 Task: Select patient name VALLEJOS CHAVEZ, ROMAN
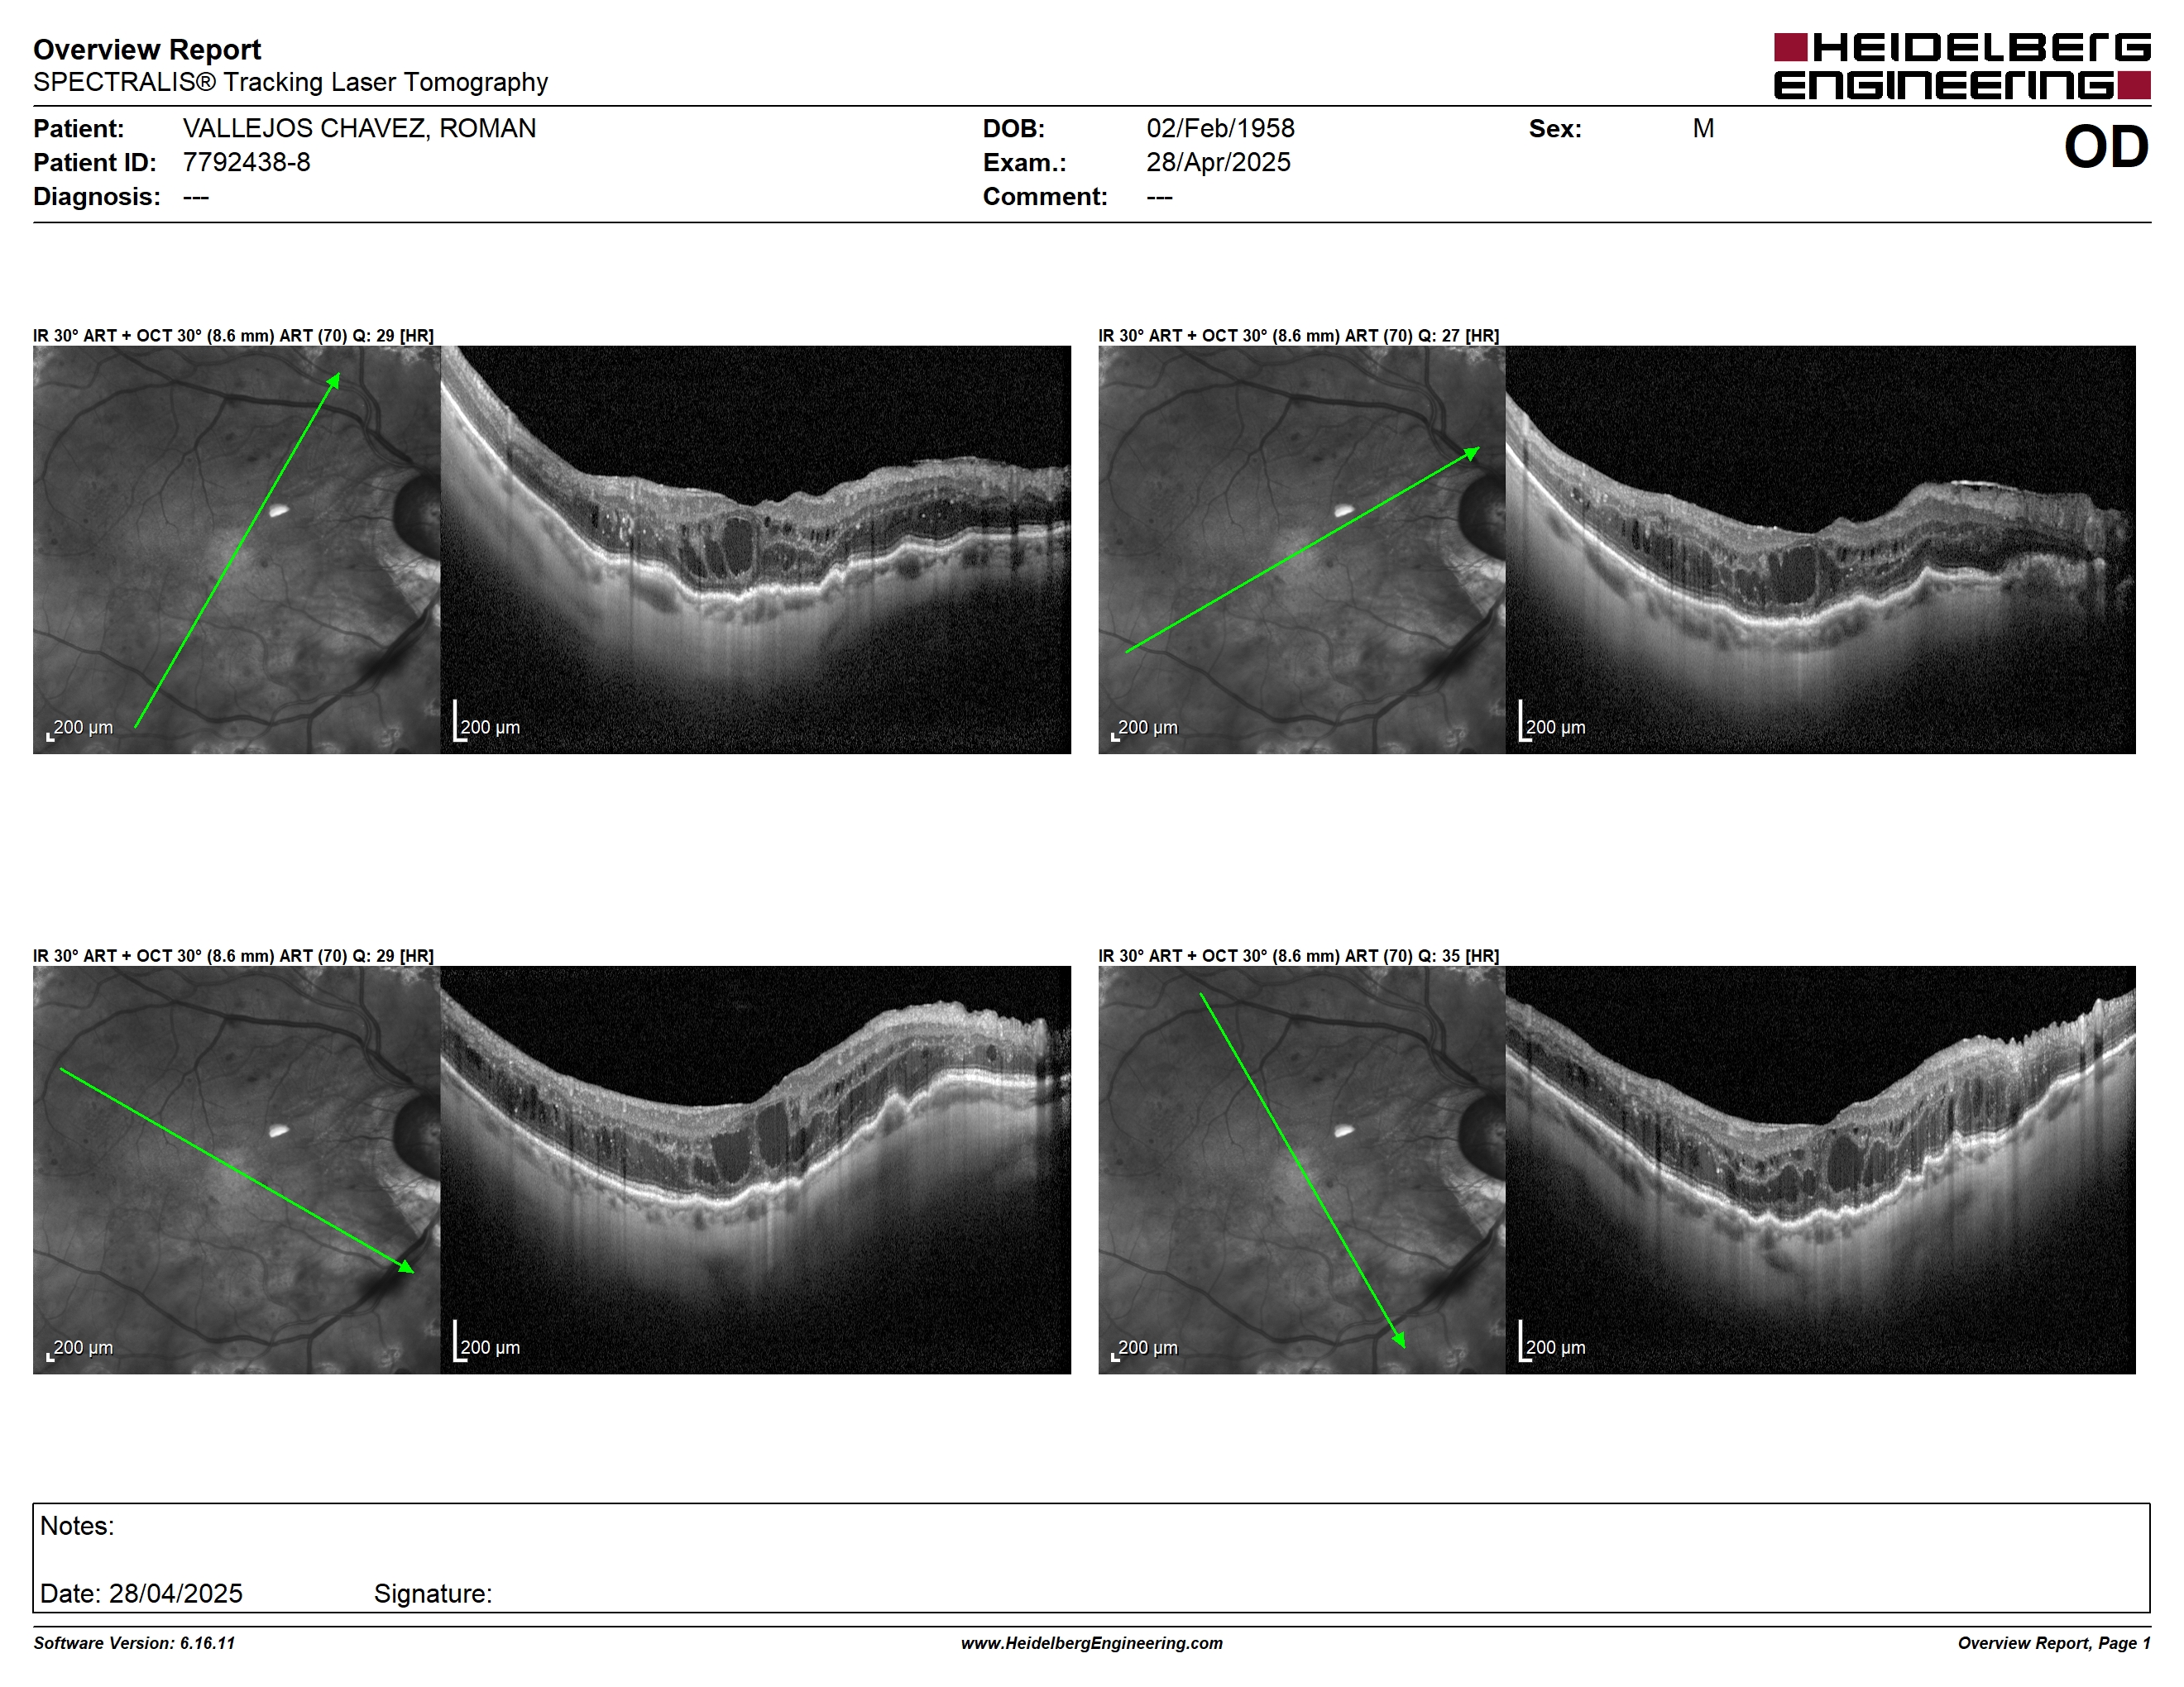tap(359, 129)
